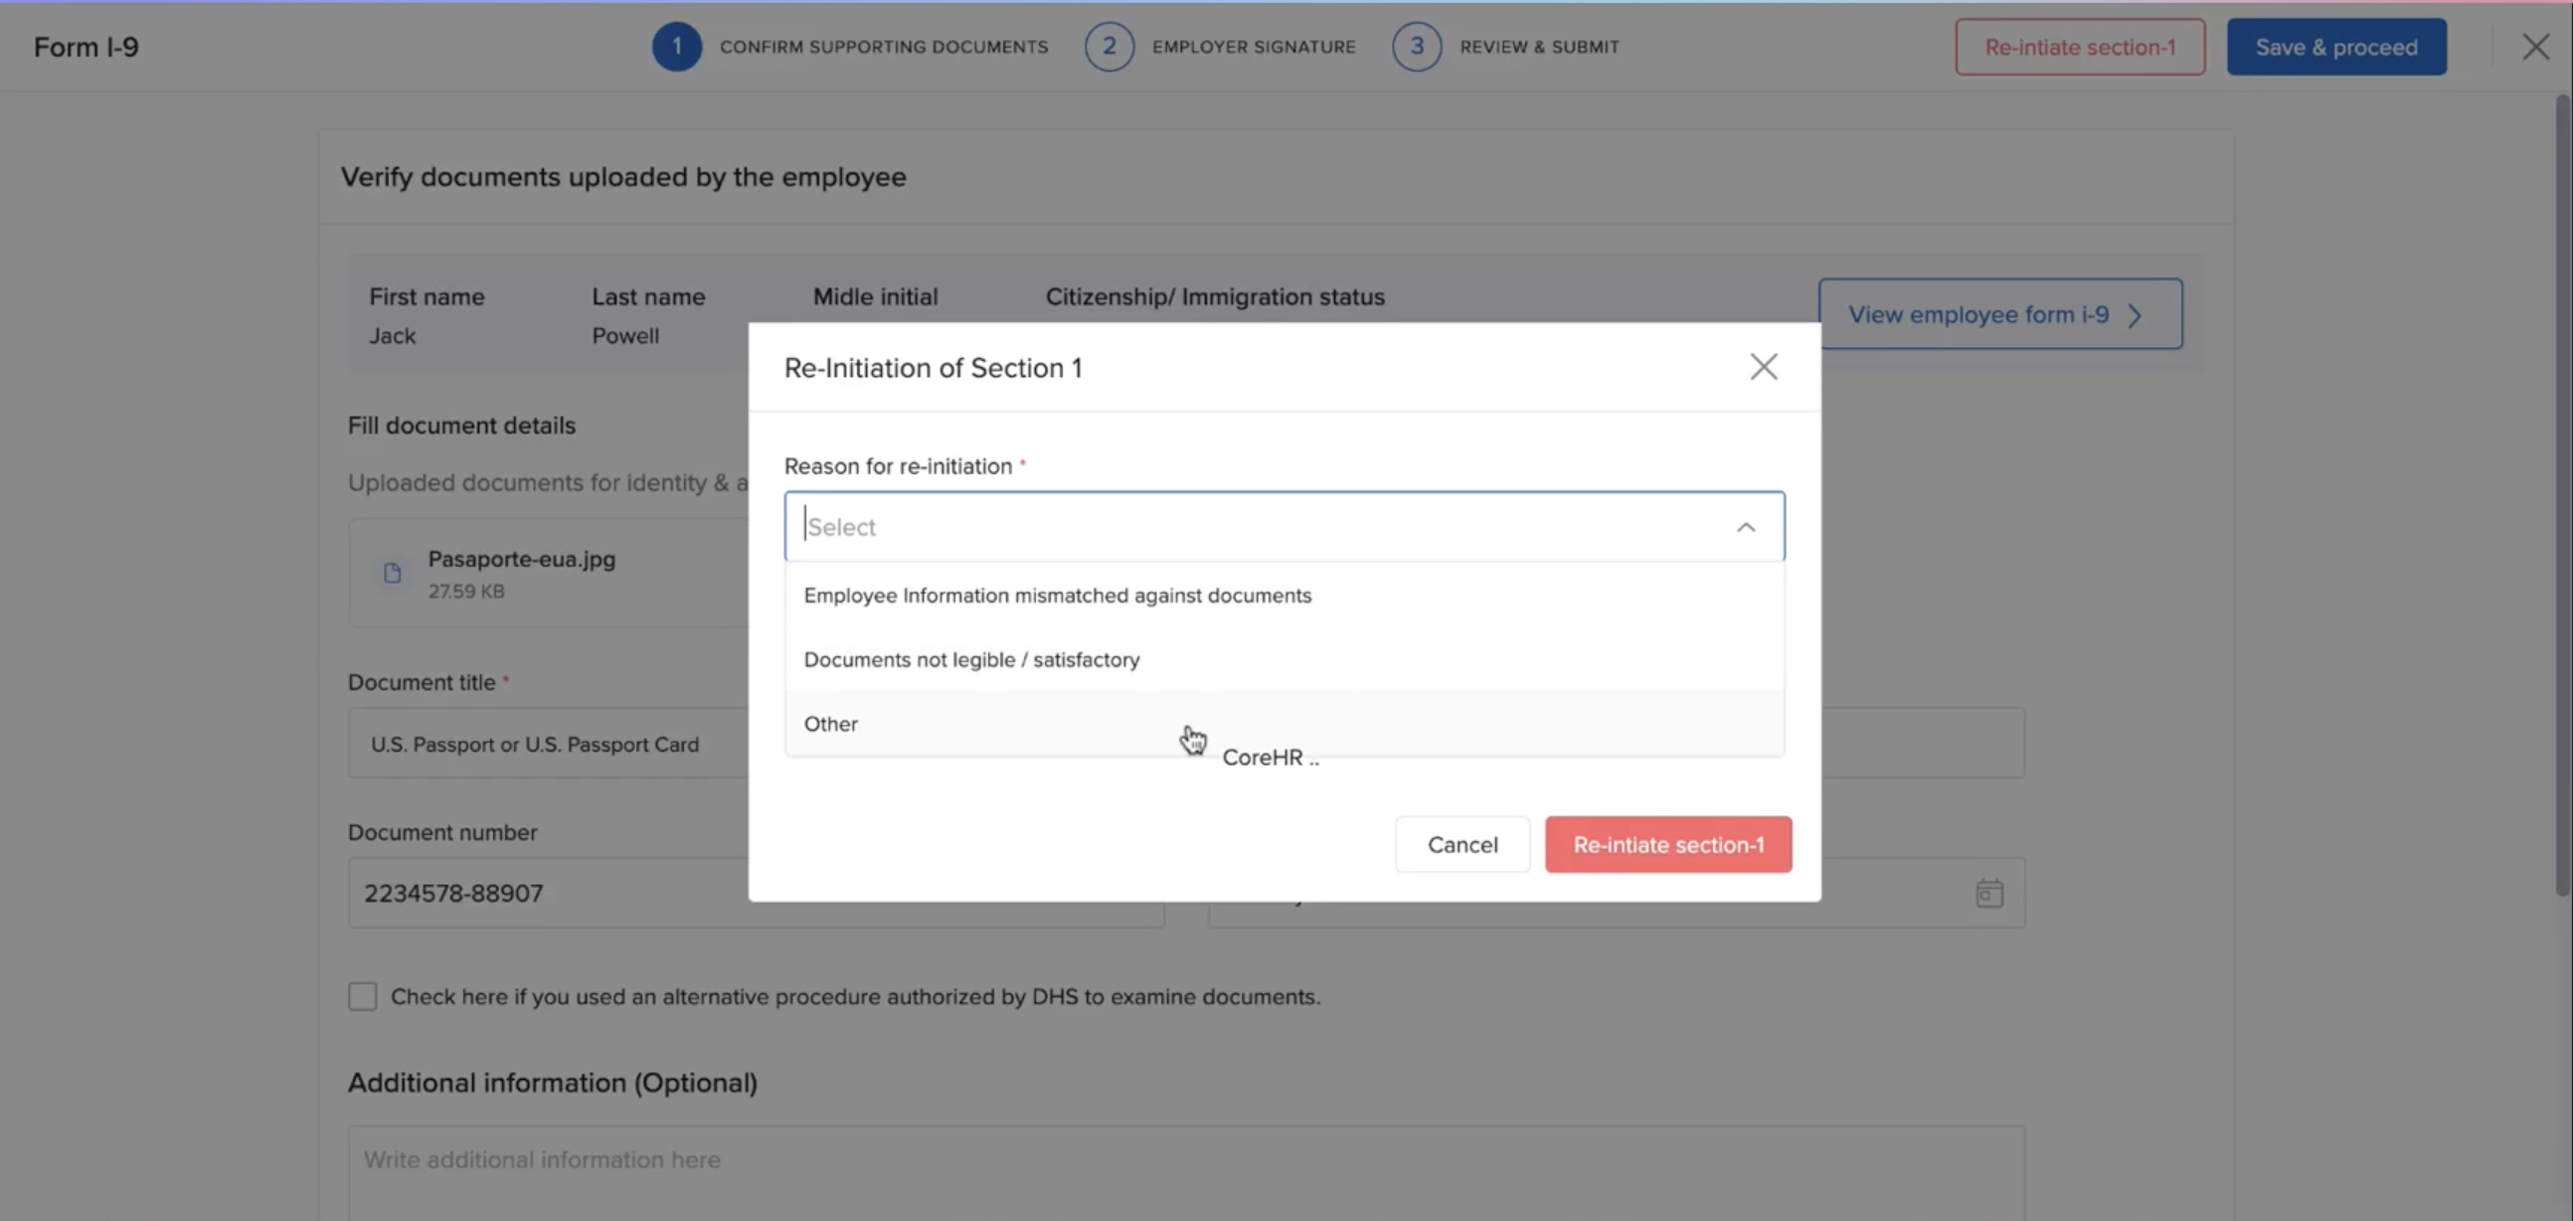Screen dimensions: 2573x1221
Task: Click the top Re-intiate section-1 button
Action: click(2079, 47)
